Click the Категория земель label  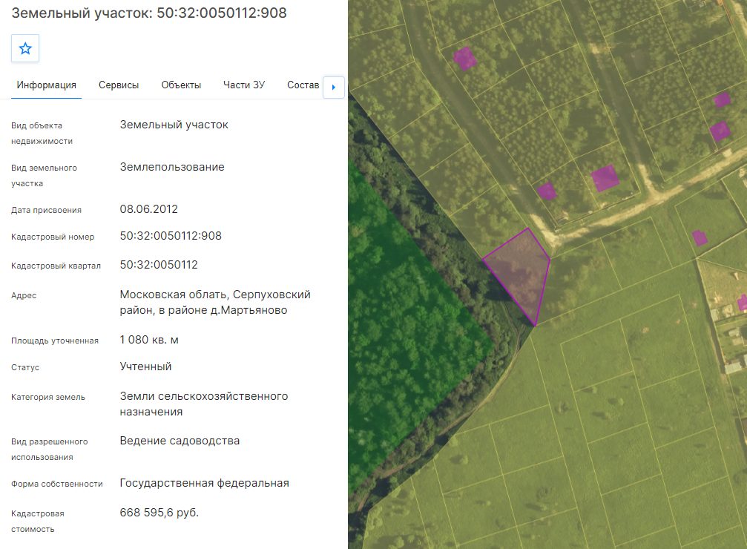coord(48,397)
